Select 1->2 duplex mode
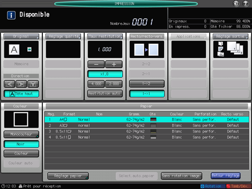The height and width of the screenshot is (189, 252). 147,84
